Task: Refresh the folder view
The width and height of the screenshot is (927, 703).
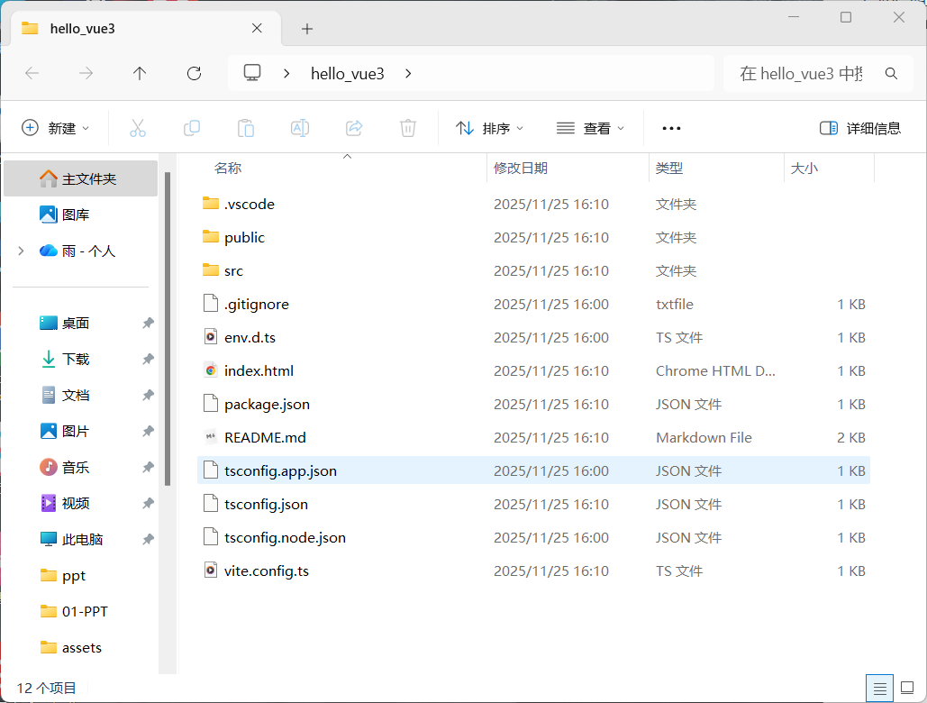Action: (194, 73)
